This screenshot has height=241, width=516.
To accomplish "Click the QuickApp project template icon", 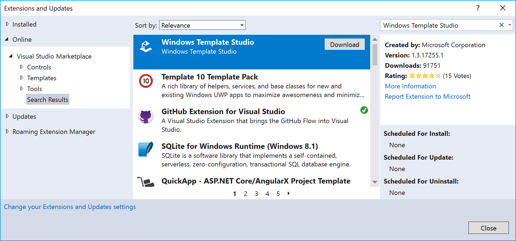I will pyautogui.click(x=146, y=182).
